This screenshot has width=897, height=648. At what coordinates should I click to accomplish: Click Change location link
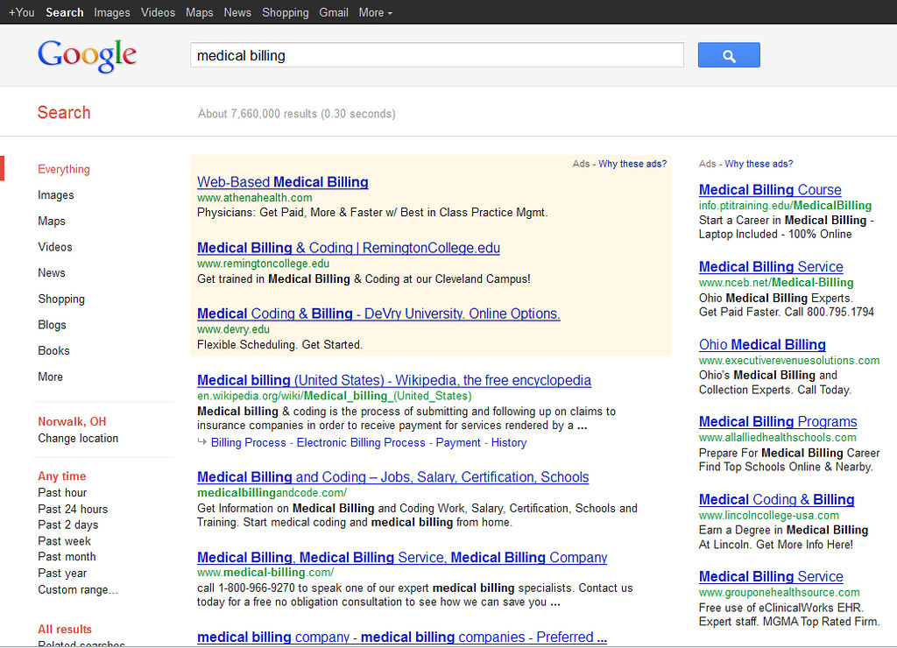tap(78, 439)
